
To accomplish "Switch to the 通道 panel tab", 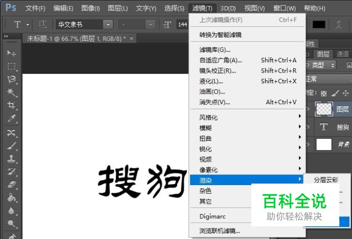I will pos(342,54).
